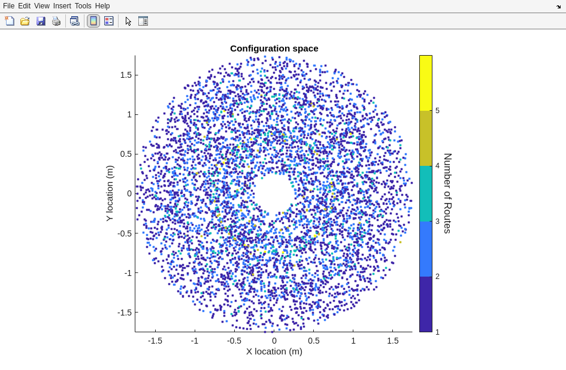Toggle the Insert Legend button
566x370 pixels.
pos(108,21)
